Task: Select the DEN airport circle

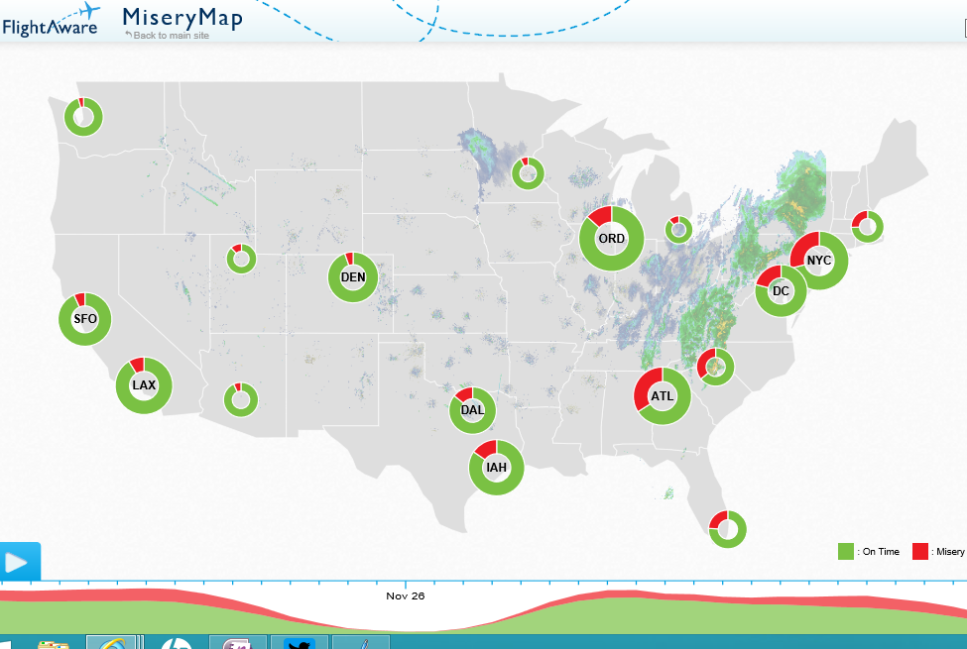Action: click(353, 277)
